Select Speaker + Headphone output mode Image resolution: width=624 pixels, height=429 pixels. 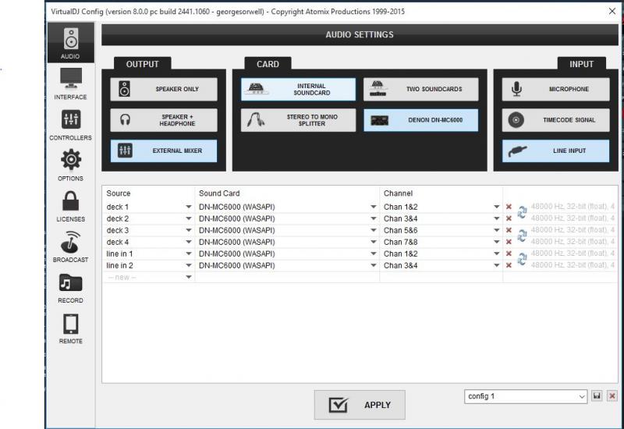coord(164,120)
